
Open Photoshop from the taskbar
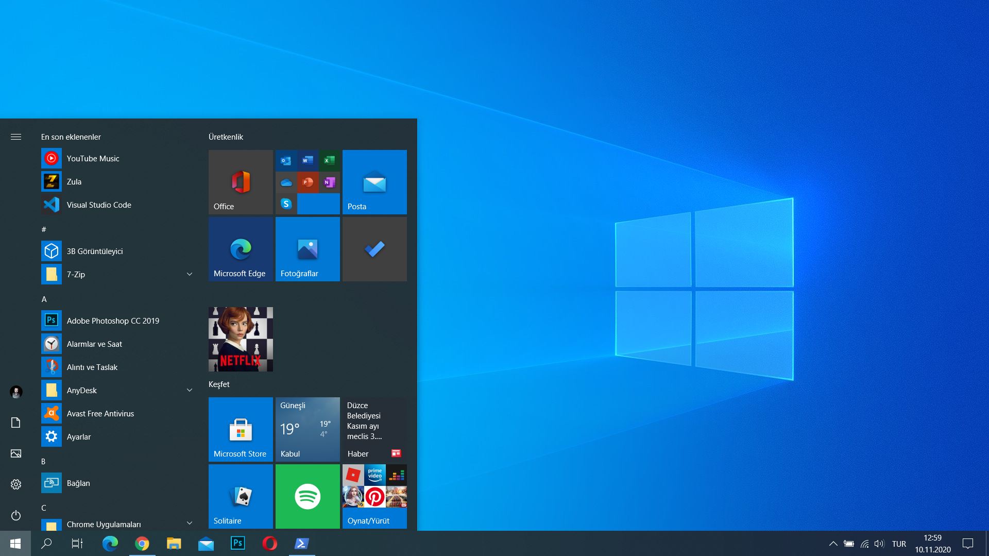click(x=237, y=543)
